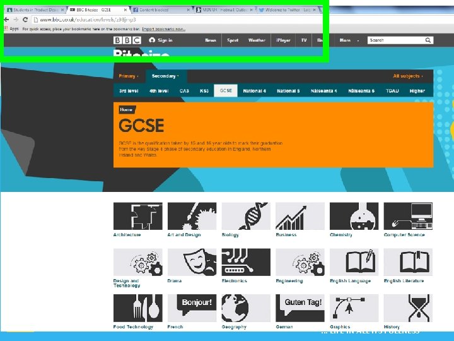The width and height of the screenshot is (454, 341).
Task: Close the BBC Bitesize GCSE tab
Action: 125,9
